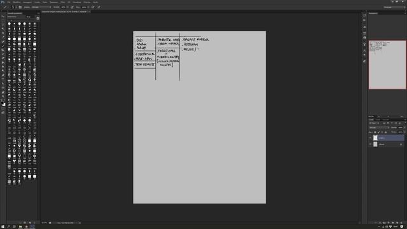Filter layers by pixel layers
This screenshot has width=407, height=229.
[x=384, y=123]
